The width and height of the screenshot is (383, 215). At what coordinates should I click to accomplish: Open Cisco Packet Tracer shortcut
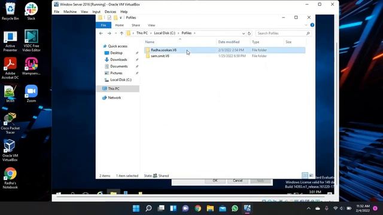(x=10, y=123)
